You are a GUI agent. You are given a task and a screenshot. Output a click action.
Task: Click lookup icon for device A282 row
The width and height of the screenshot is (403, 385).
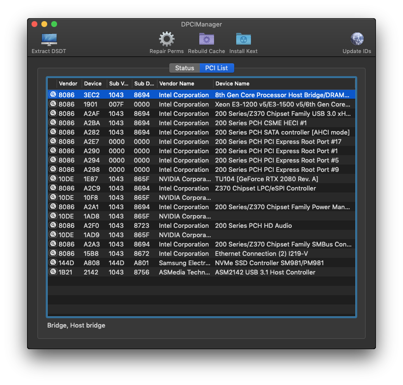click(53, 132)
